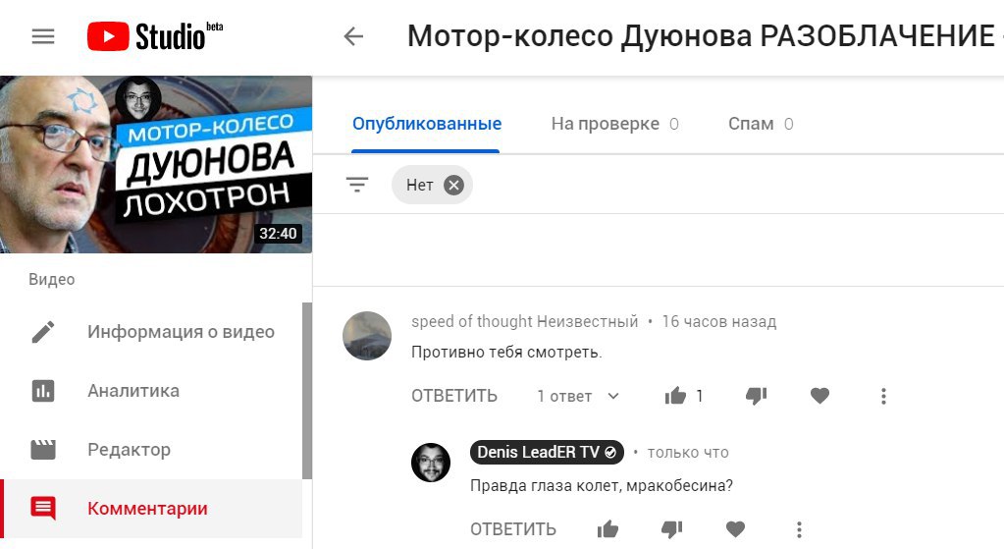Like the Denis LeadER TV reply
This screenshot has width=1004, height=549.
point(608,529)
